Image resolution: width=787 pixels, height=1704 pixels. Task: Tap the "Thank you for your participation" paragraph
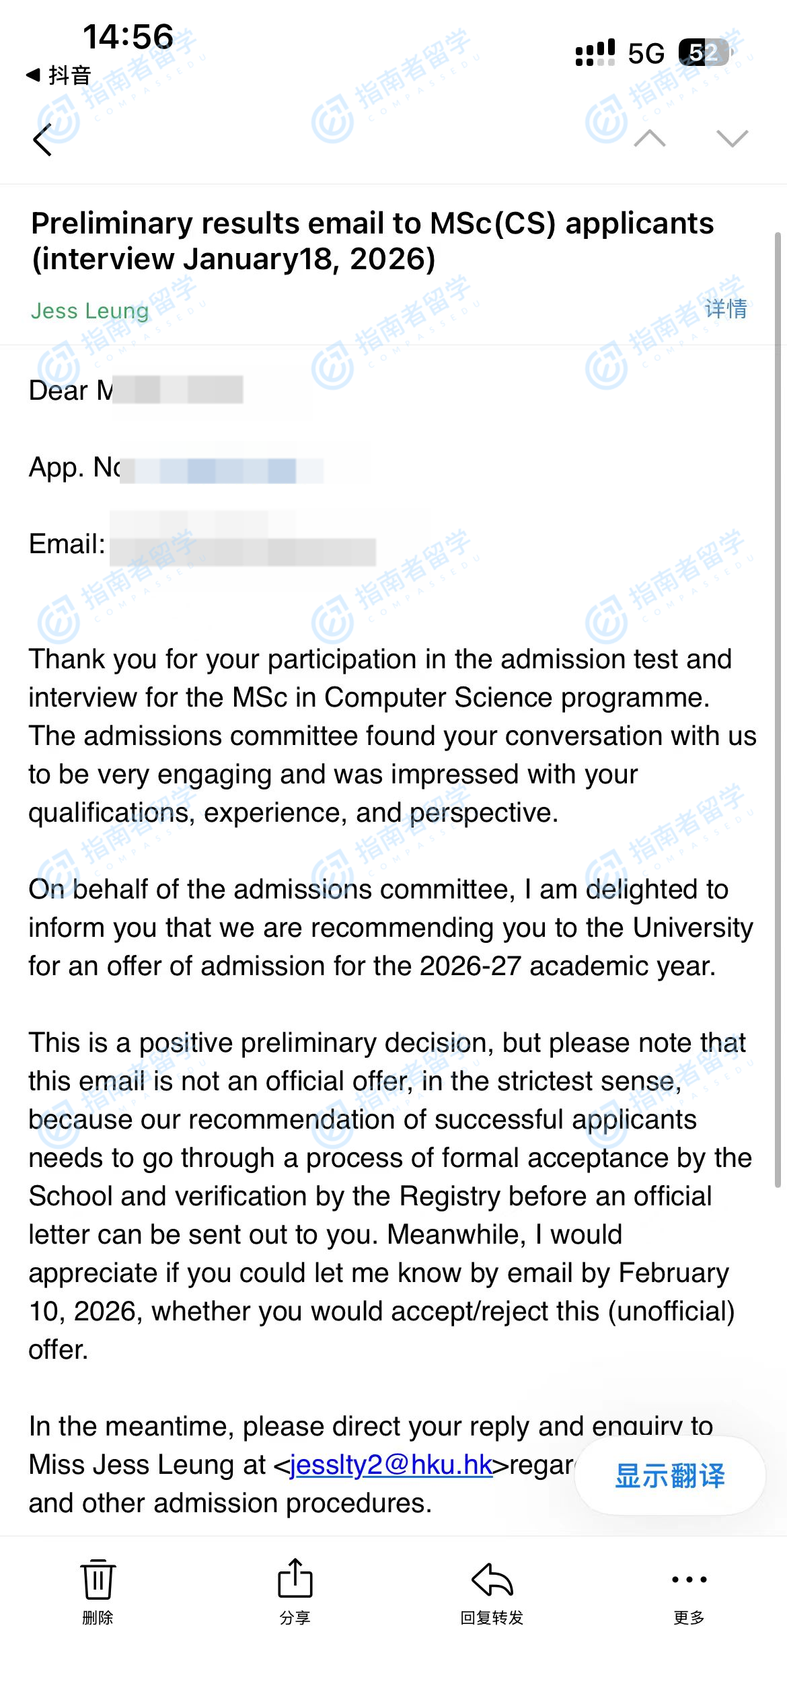point(392,736)
